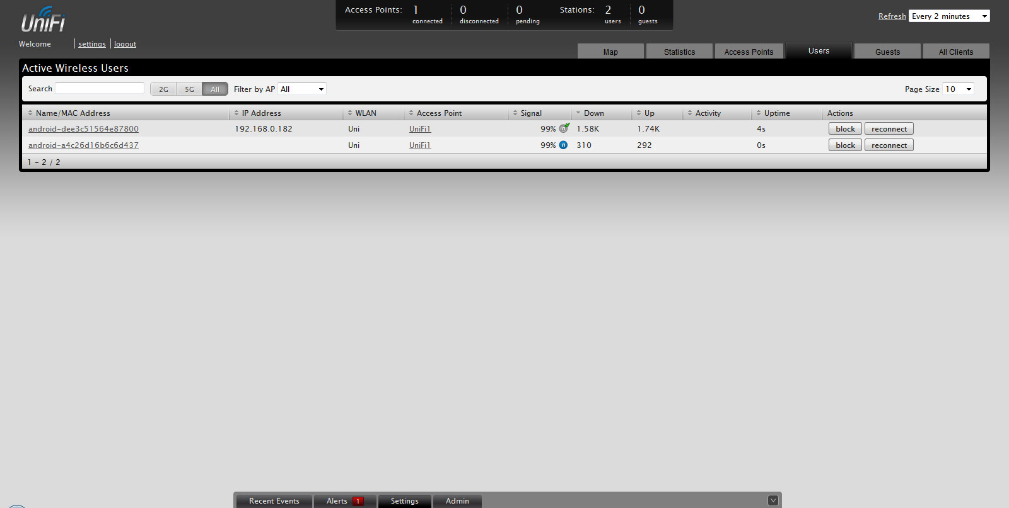Block user android-a4c26d16b6c6d437
The width and height of the screenshot is (1009, 508).
(x=845, y=145)
